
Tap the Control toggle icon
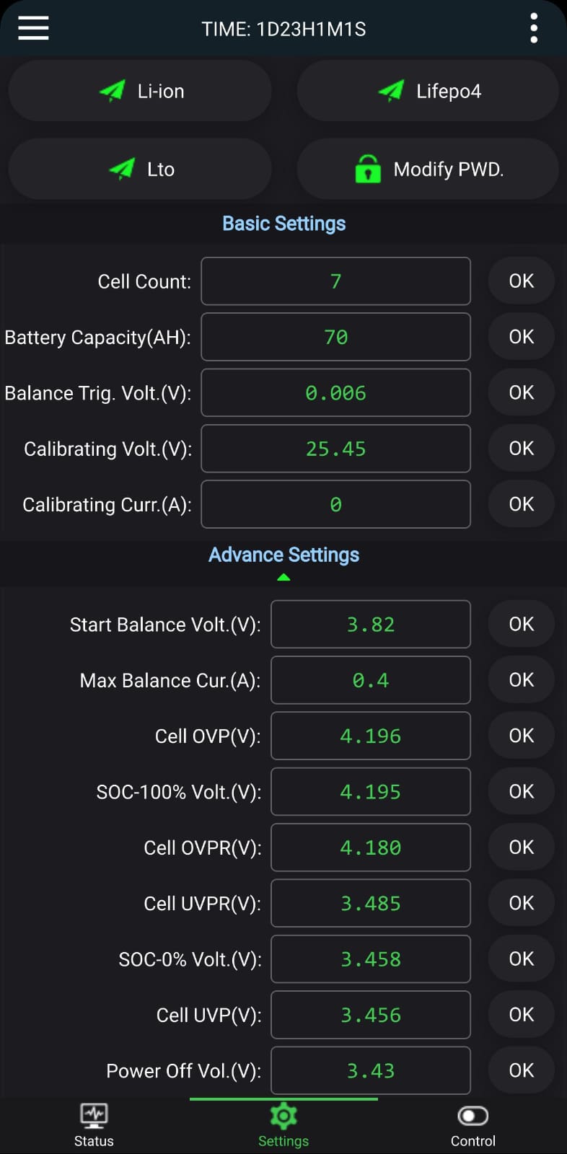click(x=473, y=1116)
